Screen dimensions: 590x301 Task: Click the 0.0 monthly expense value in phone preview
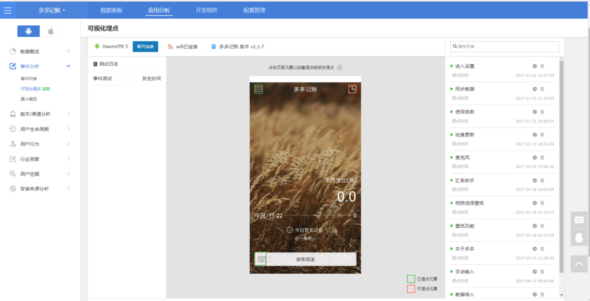[x=346, y=197]
